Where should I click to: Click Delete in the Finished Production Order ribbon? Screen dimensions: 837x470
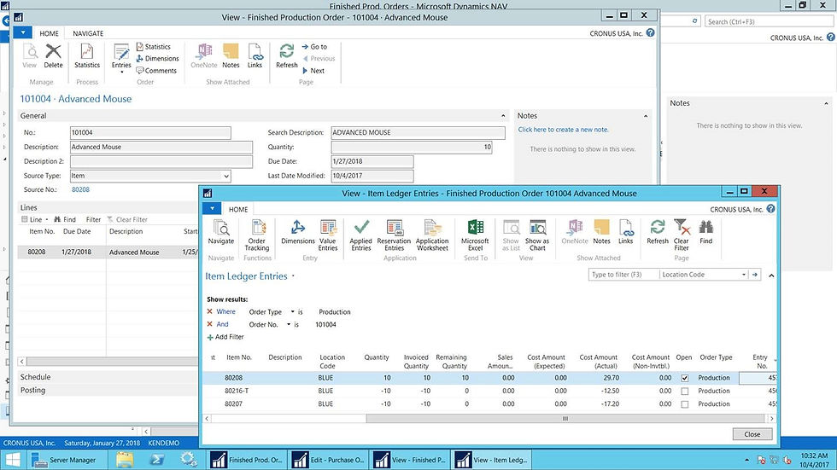[53, 56]
